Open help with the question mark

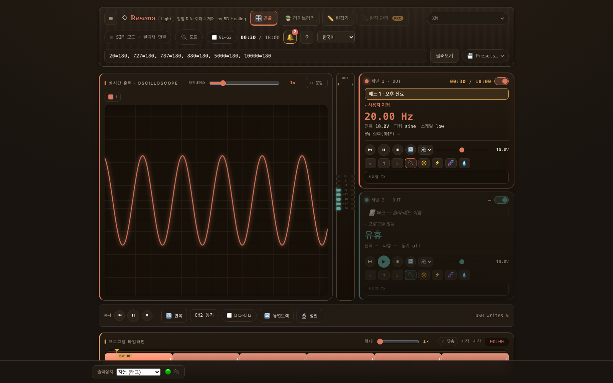point(307,37)
